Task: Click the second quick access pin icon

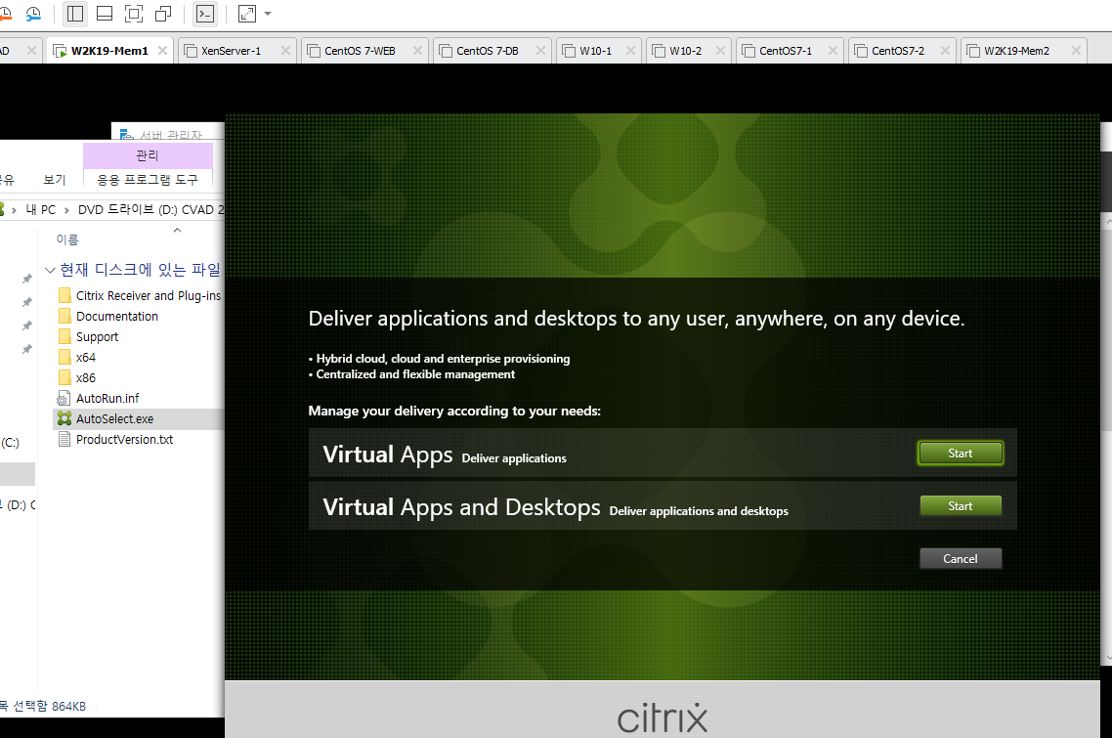Action: [27, 302]
